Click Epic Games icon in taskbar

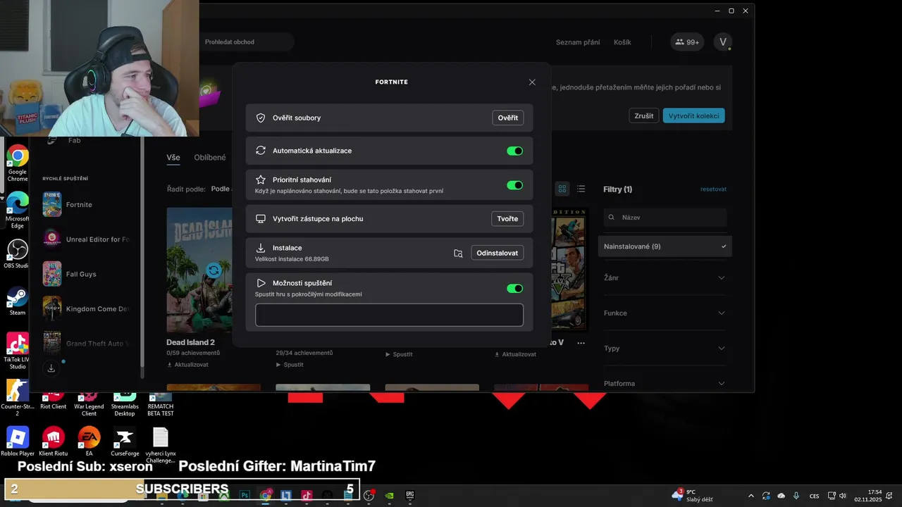tap(409, 495)
